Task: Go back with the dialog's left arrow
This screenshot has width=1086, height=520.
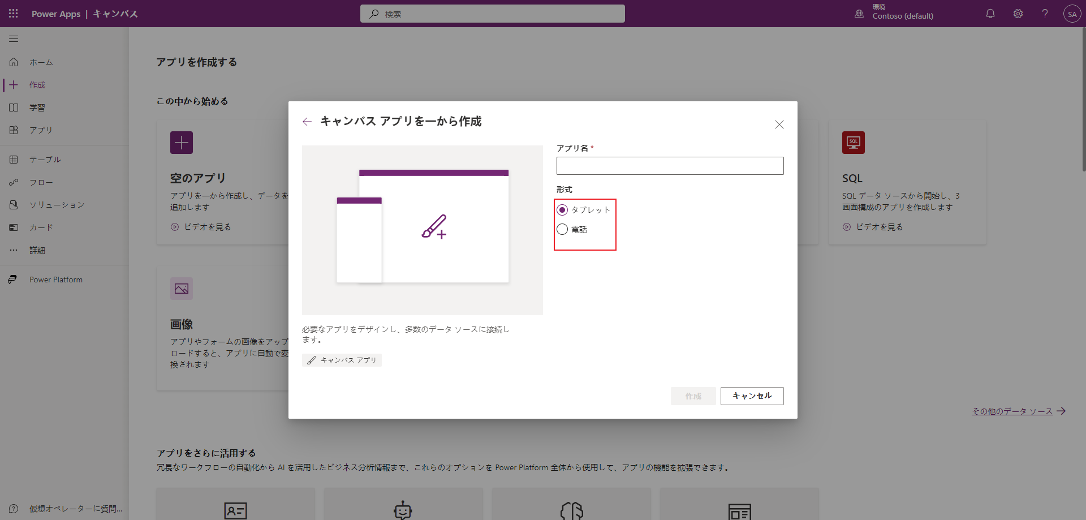Action: 307,122
